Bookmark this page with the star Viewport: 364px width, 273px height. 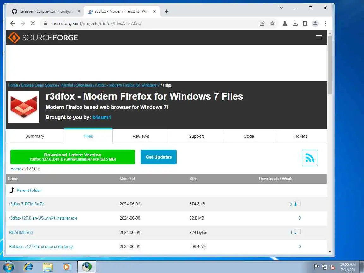click(x=272, y=23)
